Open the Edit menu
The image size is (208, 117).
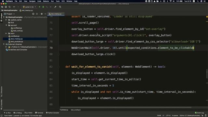20,1
